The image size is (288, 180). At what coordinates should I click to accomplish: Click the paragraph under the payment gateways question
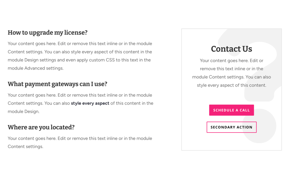81,103
